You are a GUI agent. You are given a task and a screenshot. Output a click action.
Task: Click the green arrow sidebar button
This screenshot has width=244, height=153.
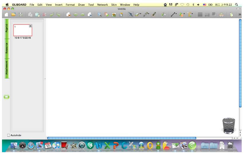point(6,97)
